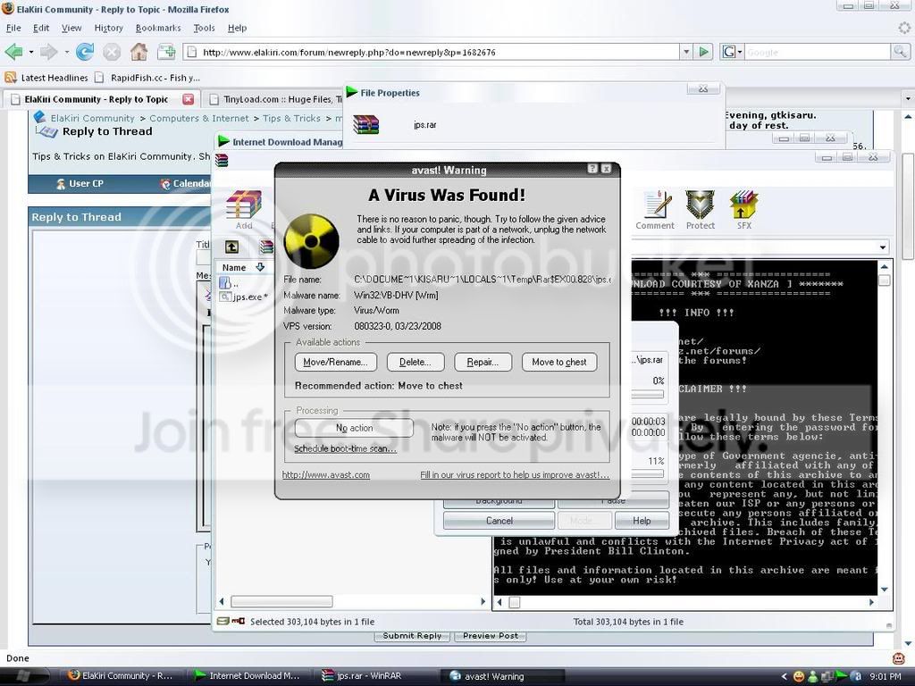
Task: Click Name column sort arrow in WinRAR
Action: tap(260, 267)
